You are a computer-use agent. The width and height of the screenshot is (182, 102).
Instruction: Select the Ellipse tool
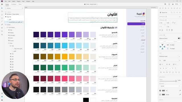[2, 15]
